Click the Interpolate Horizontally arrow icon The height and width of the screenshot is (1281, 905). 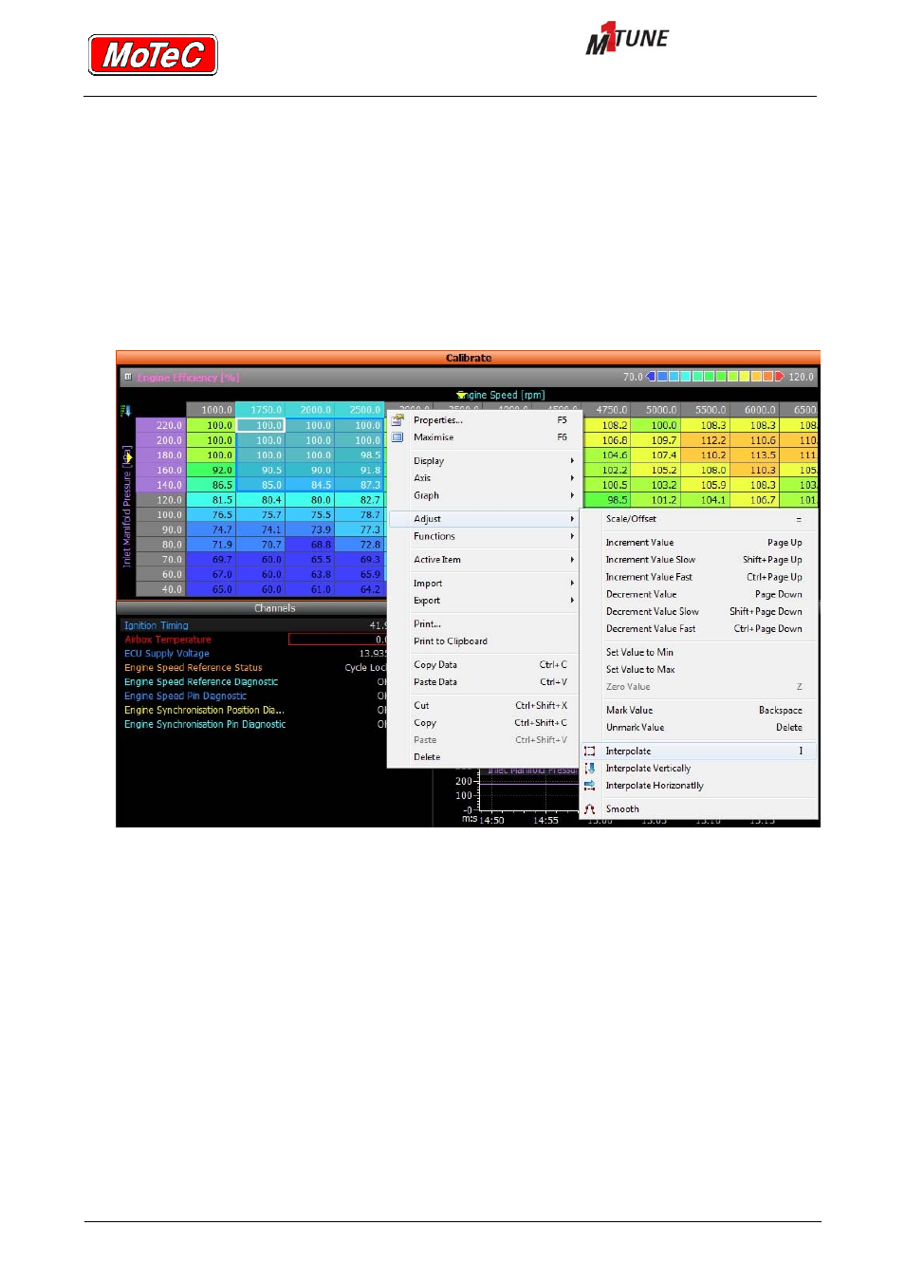coord(590,786)
